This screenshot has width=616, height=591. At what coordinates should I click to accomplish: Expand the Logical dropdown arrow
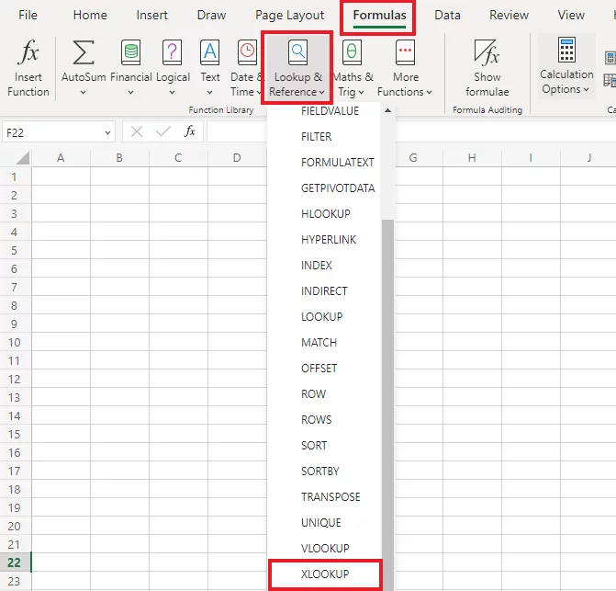pyautogui.click(x=172, y=93)
